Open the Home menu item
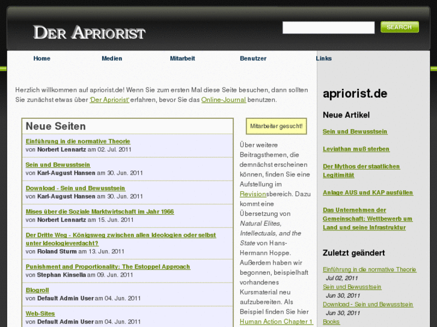 pyautogui.click(x=42, y=58)
